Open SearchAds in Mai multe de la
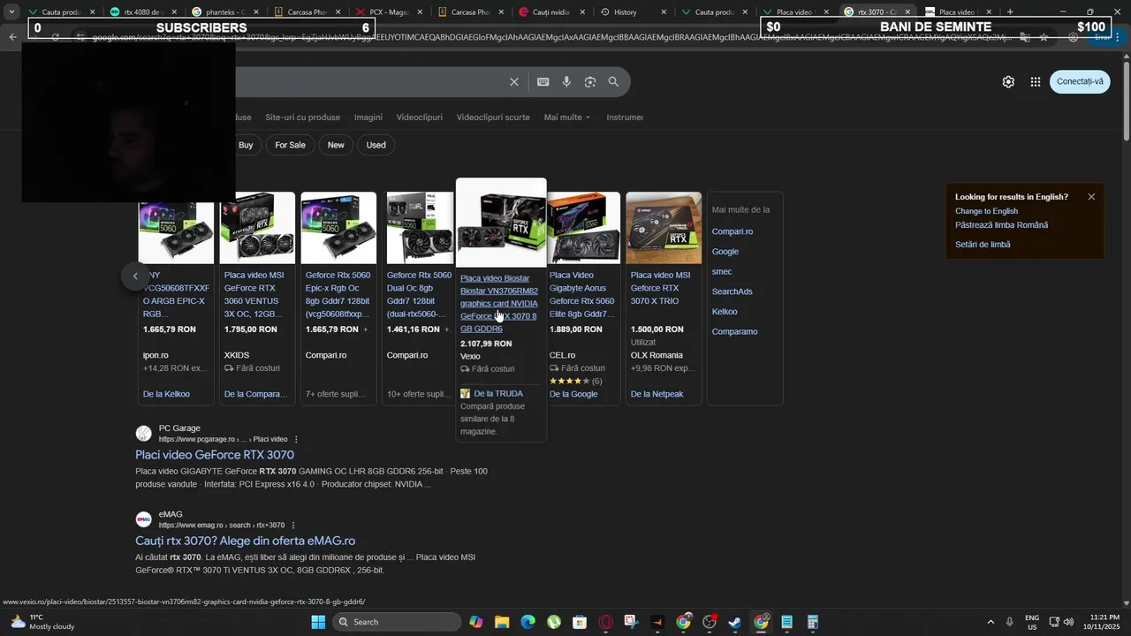Image resolution: width=1131 pixels, height=636 pixels. point(732,291)
